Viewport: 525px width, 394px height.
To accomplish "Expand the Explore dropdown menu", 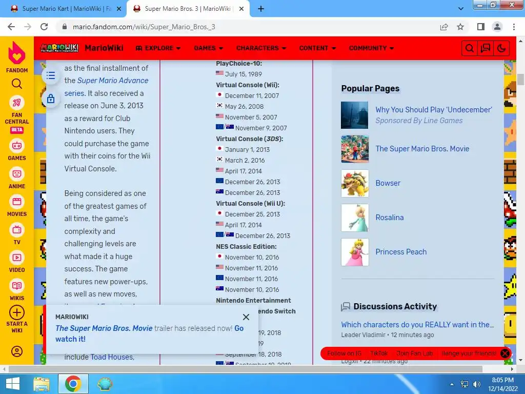I will (x=158, y=48).
